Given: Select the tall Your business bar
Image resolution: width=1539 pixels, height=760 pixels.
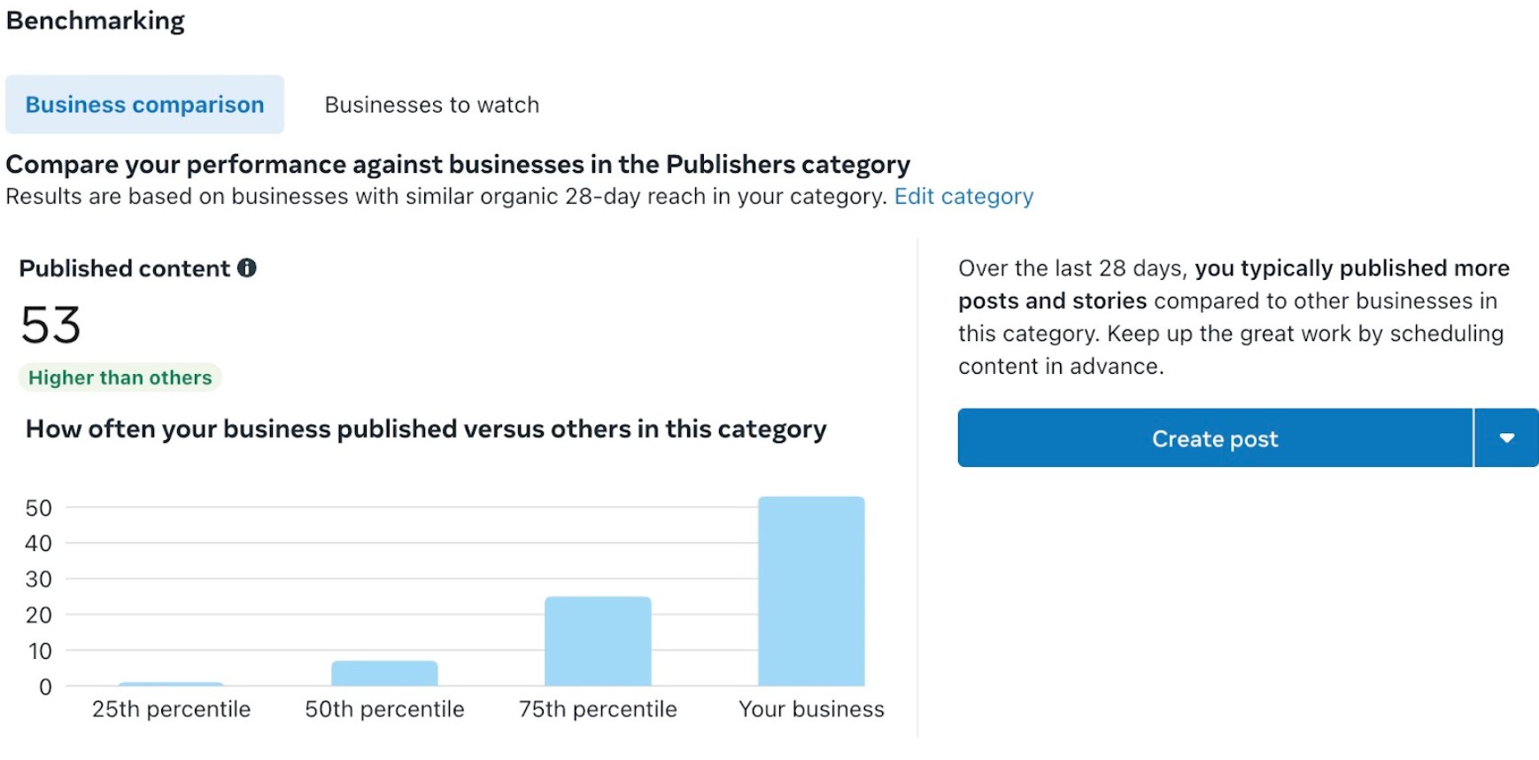Looking at the screenshot, I should (811, 591).
